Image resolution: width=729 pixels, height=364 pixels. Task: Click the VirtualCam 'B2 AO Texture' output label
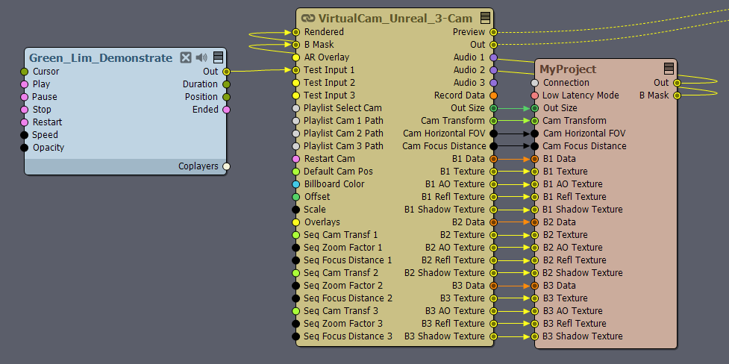pyautogui.click(x=454, y=248)
